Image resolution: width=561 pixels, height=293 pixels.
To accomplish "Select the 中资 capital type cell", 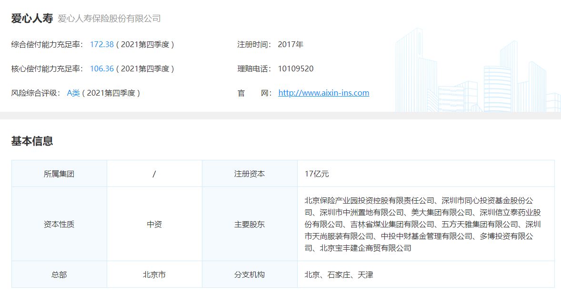I will click(154, 225).
